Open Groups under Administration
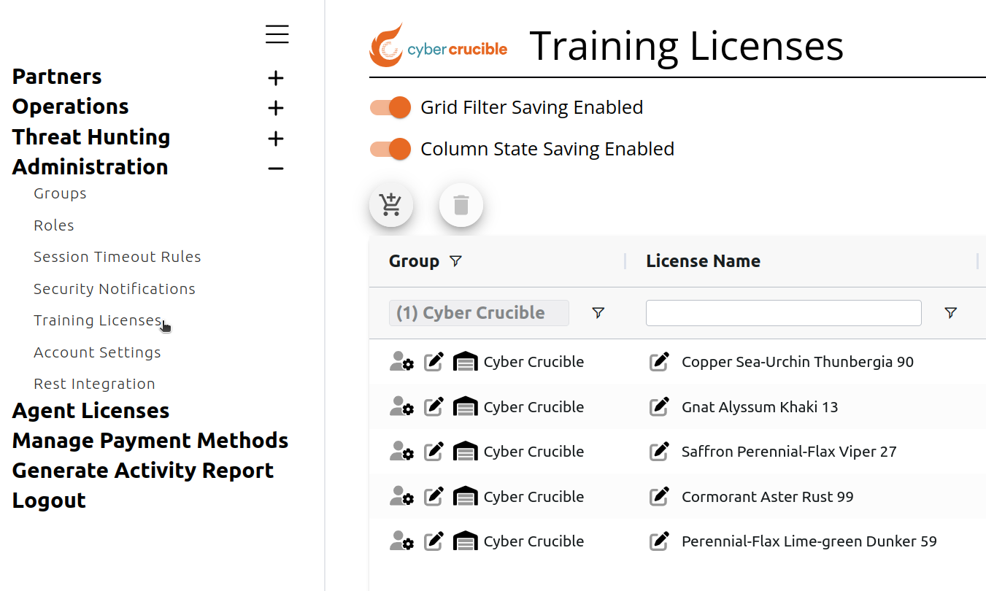 pos(60,193)
